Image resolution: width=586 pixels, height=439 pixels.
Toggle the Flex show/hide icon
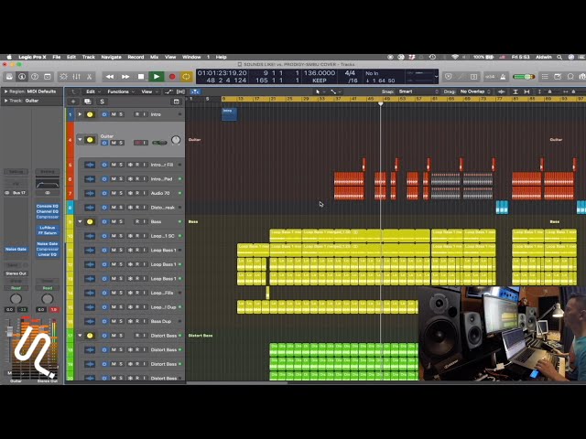180,91
